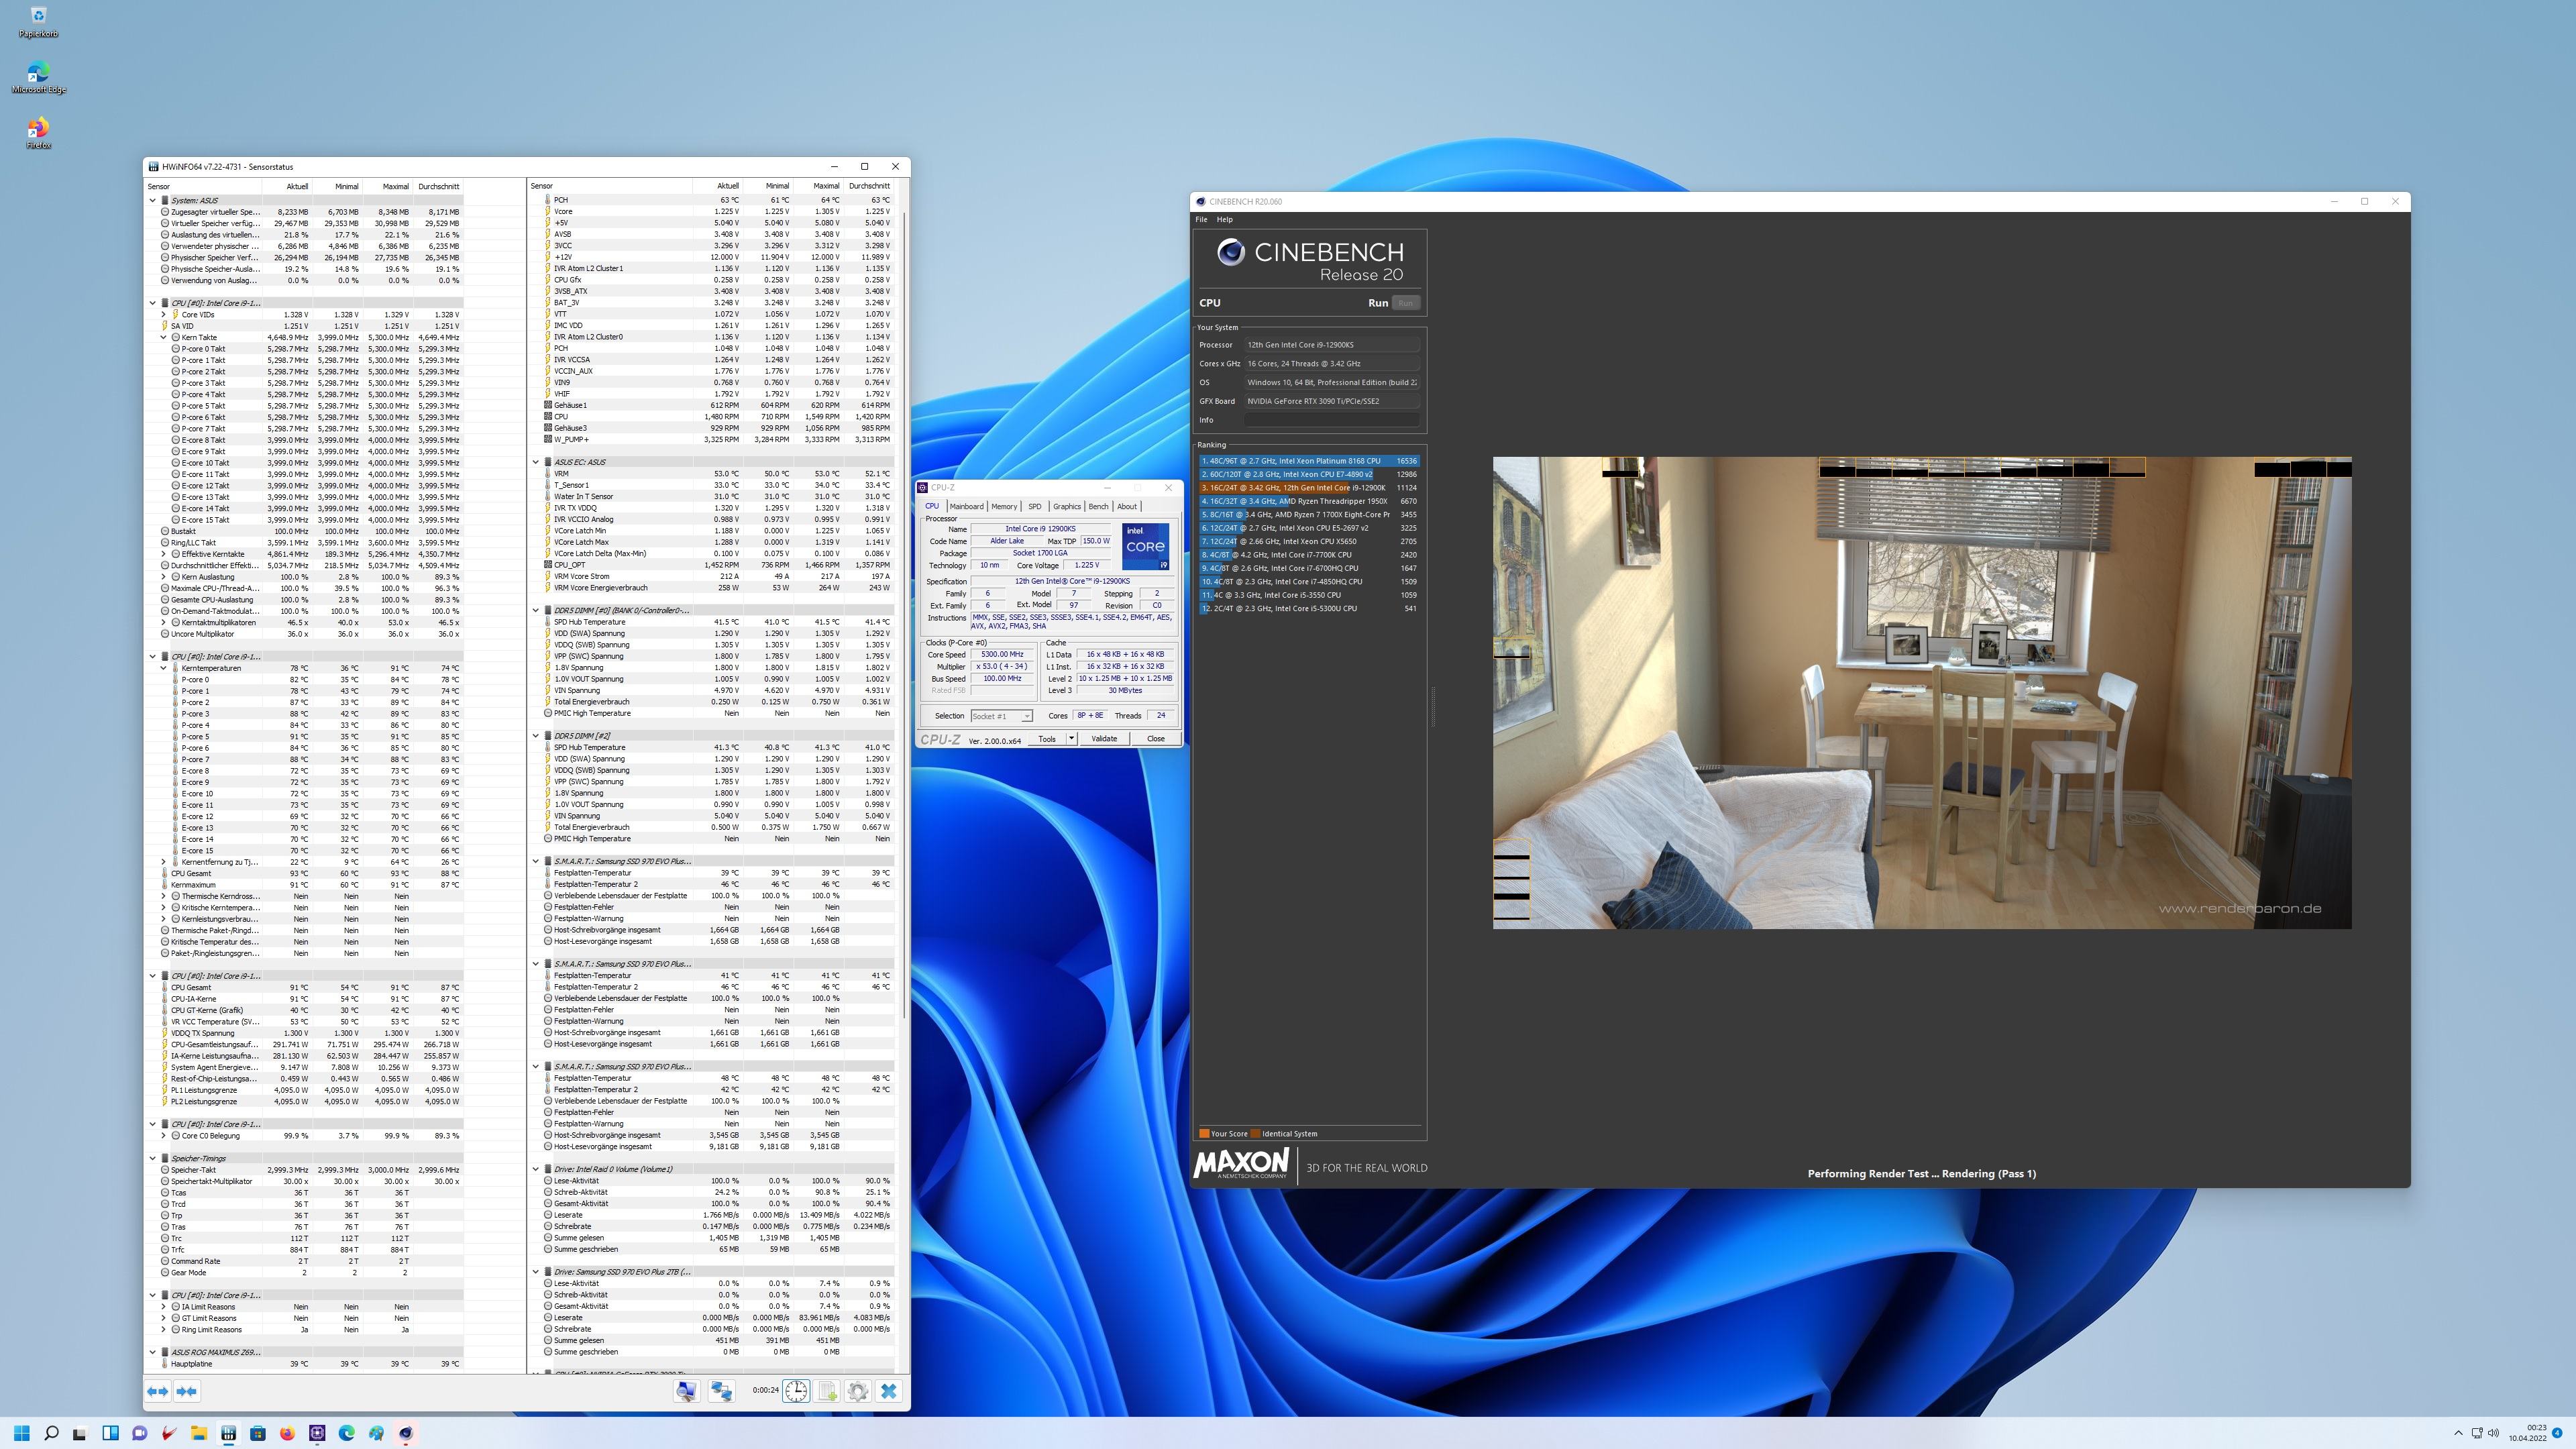Click CPU-Z Close button
Viewport: 2576px width, 1449px height.
click(x=1156, y=739)
